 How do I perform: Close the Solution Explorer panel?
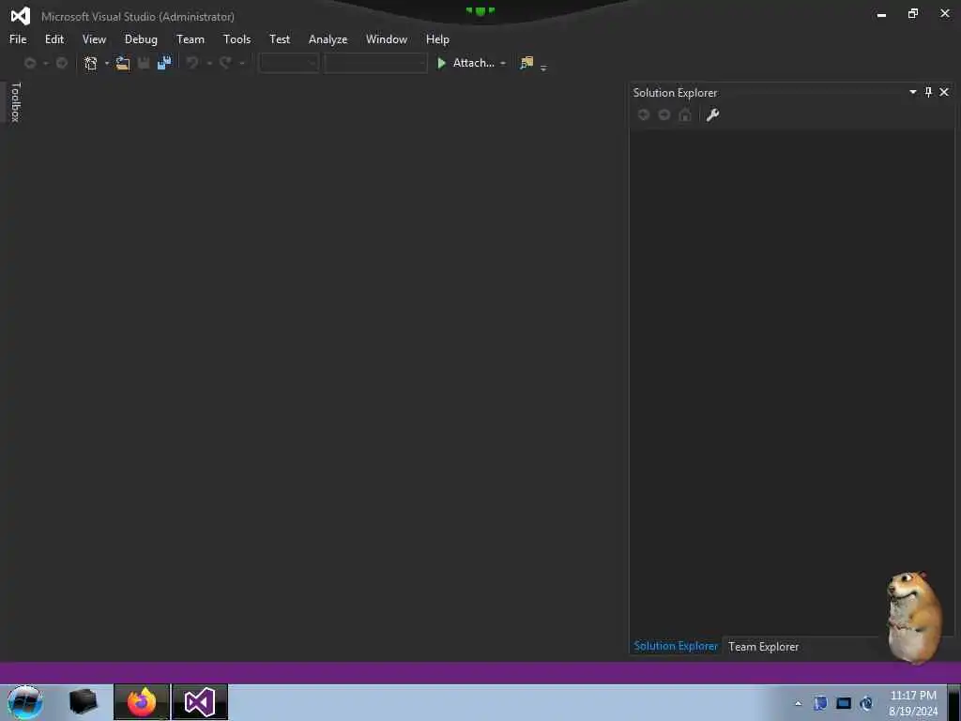pos(944,92)
